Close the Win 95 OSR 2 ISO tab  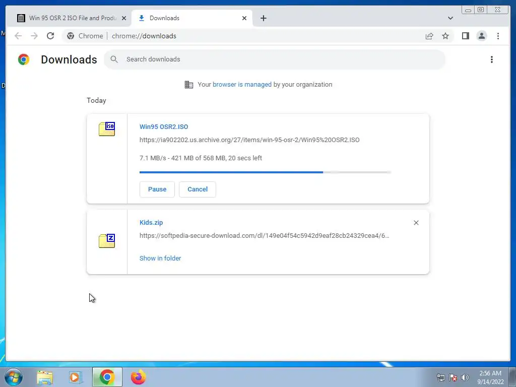[x=124, y=18]
